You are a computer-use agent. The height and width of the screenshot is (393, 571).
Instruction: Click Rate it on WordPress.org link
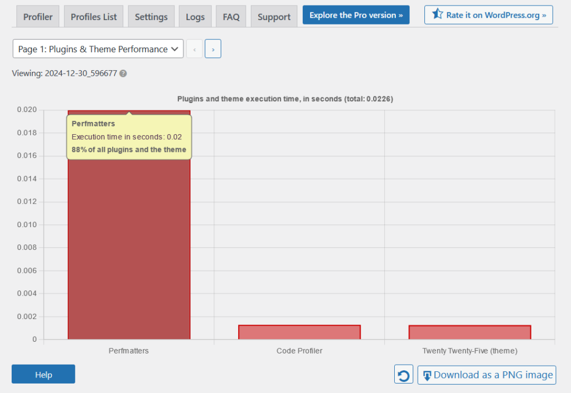(488, 15)
